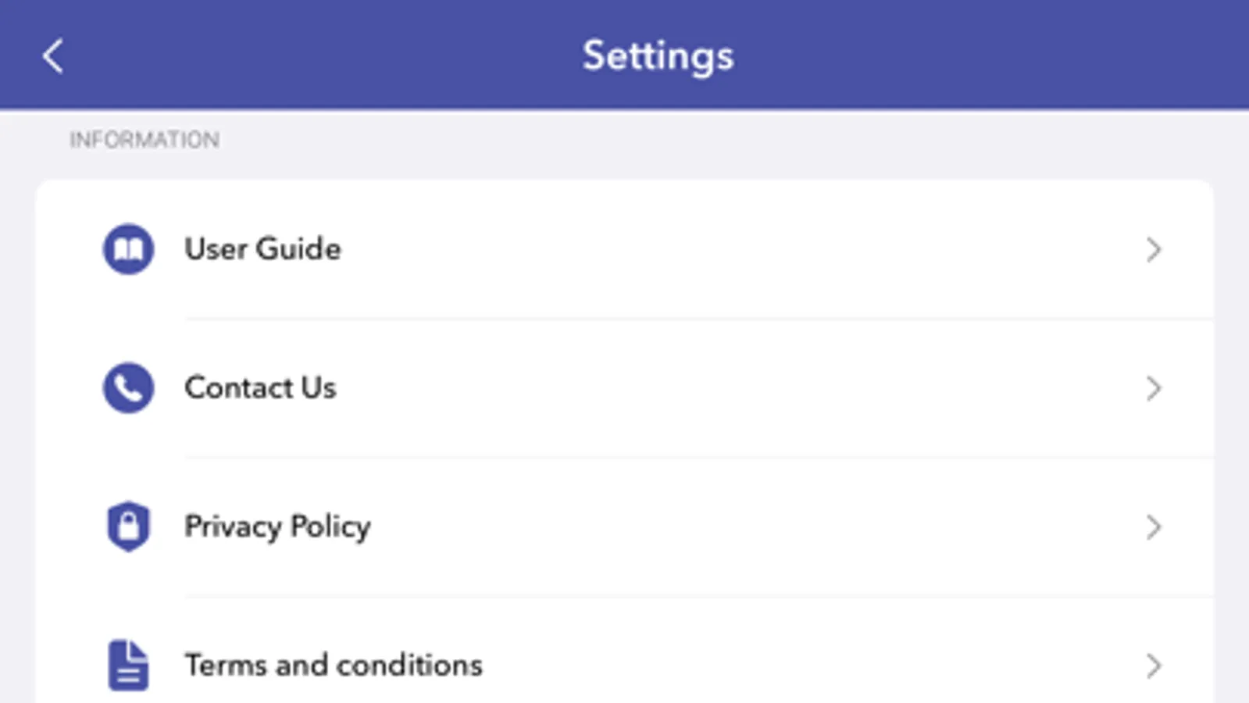Click the phone icon beside Contact Us
This screenshot has height=703, width=1249.
coord(128,387)
